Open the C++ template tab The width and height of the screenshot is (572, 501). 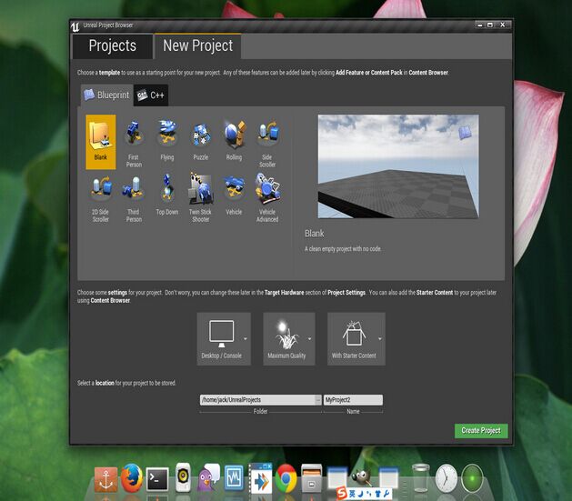tap(151, 95)
